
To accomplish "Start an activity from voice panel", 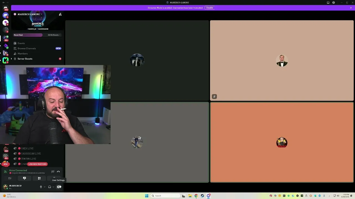I will (39, 178).
